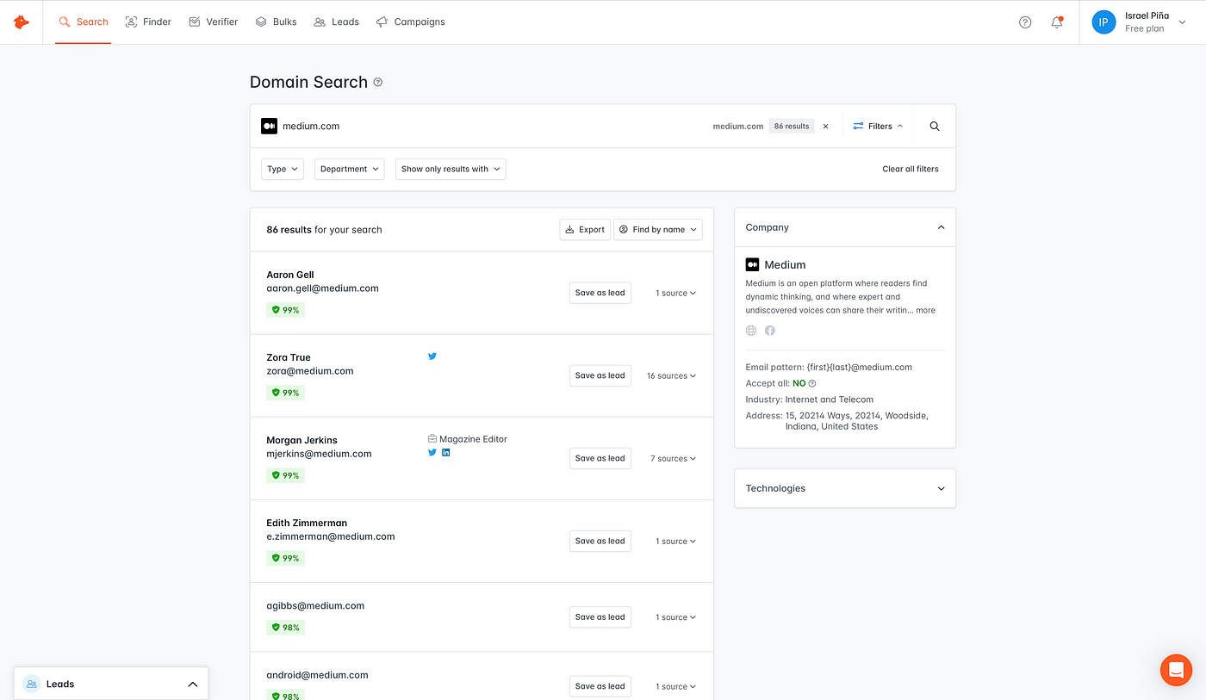Save agibbs@medium.com as lead
This screenshot has height=700, width=1206.
tap(600, 616)
